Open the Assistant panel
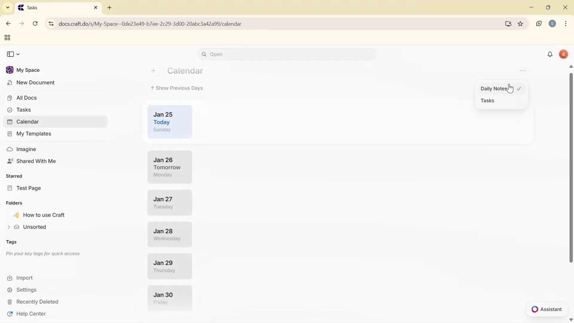The width and height of the screenshot is (574, 323). click(x=547, y=309)
